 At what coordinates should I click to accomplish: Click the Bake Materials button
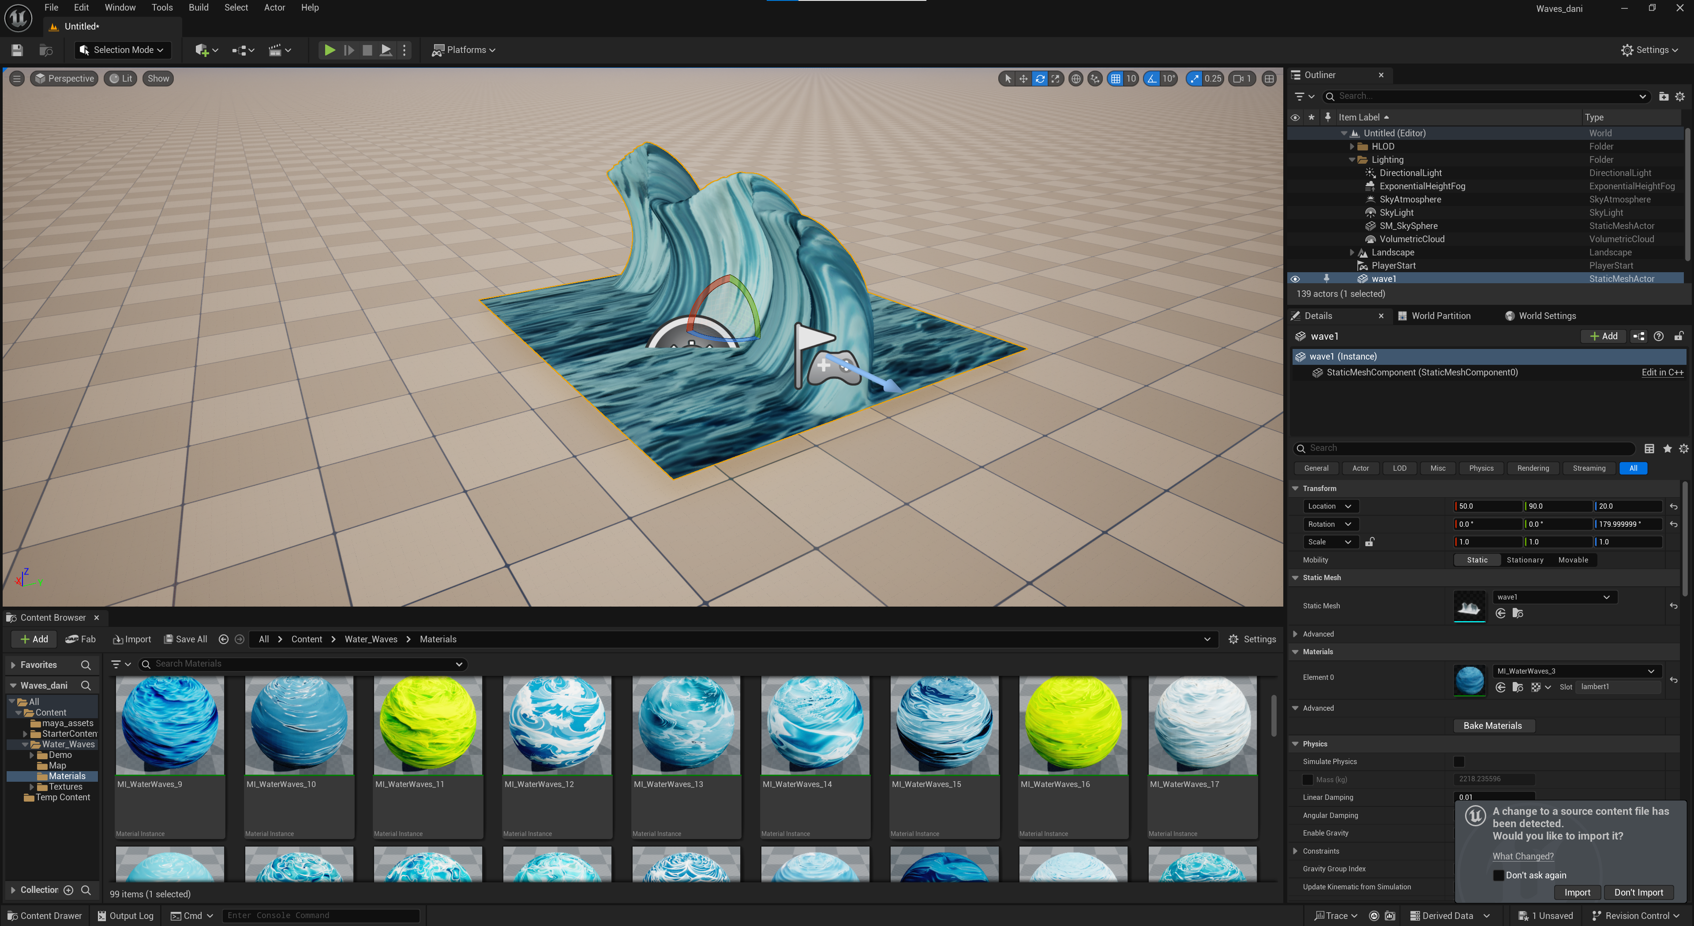pos(1492,725)
